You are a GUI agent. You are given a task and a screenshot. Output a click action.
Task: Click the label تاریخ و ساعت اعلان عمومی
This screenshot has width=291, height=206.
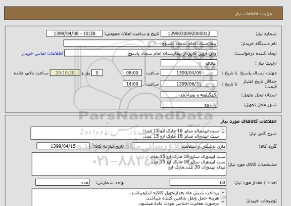pos(132,34)
